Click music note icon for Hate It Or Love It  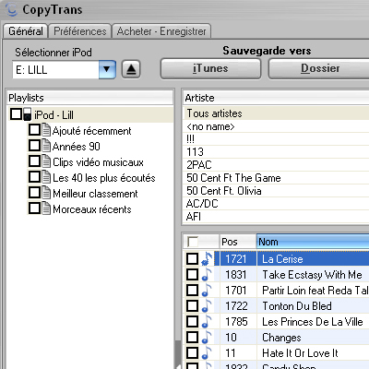207,352
